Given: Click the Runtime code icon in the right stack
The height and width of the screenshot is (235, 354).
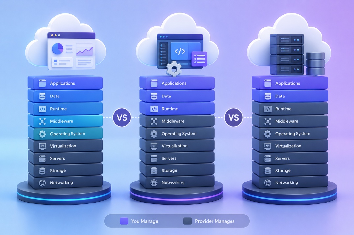Looking at the screenshot, I should [267, 109].
